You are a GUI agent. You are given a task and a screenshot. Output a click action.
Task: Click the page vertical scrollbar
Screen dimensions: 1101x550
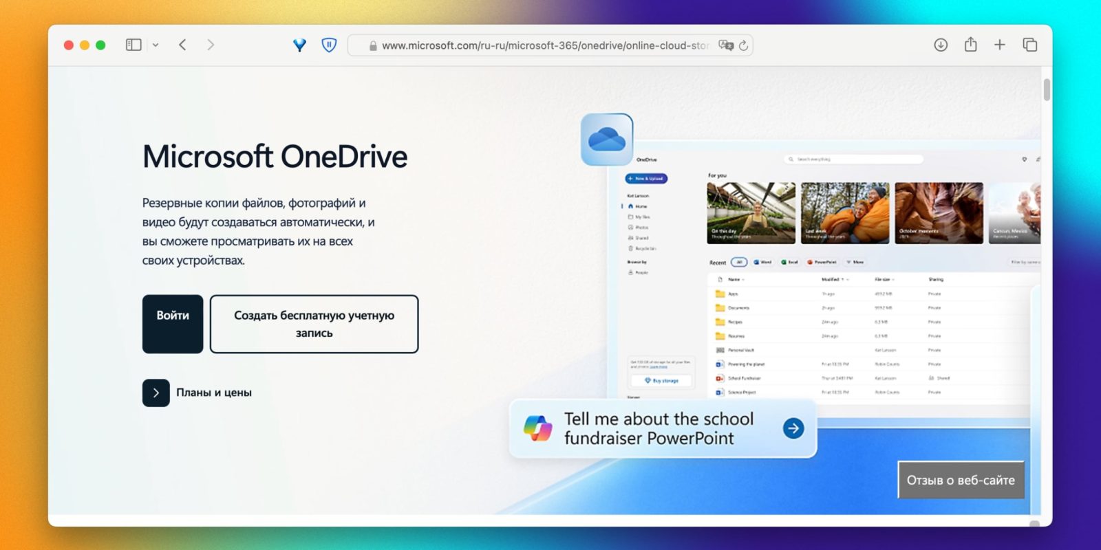[1047, 89]
